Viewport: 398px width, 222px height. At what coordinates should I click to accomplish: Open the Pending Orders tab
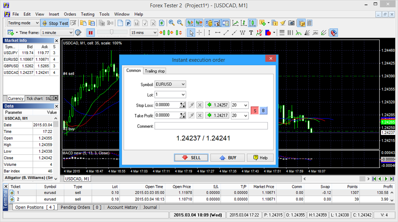tap(81, 207)
